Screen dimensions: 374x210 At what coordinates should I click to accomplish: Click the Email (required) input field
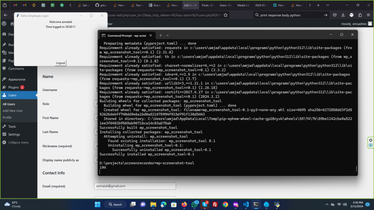point(135,186)
